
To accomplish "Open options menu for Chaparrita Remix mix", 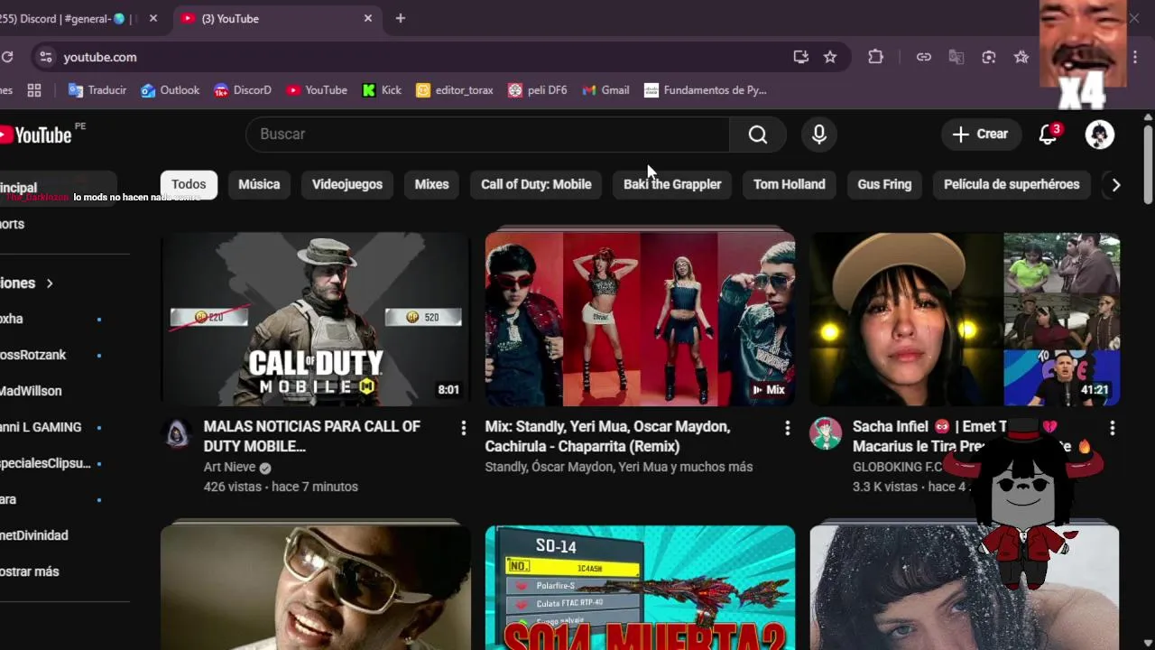I will pos(787,427).
